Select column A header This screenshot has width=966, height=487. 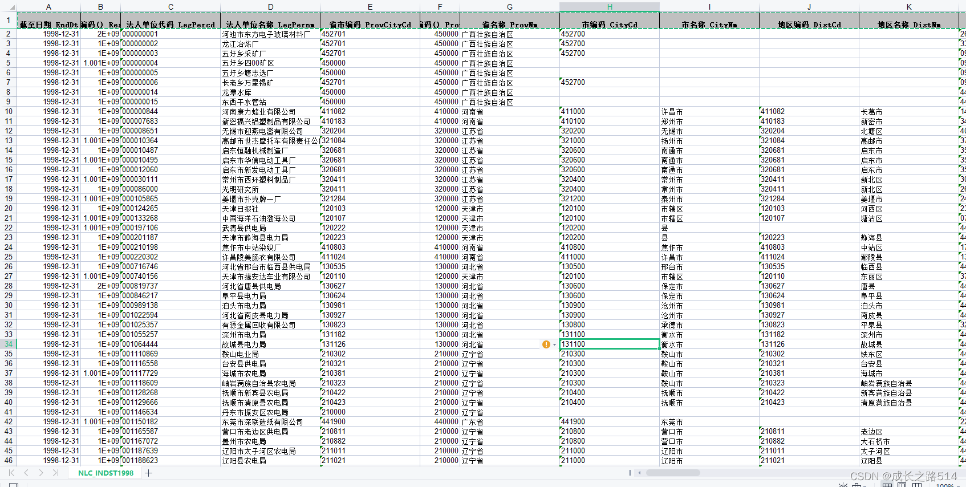(48, 7)
